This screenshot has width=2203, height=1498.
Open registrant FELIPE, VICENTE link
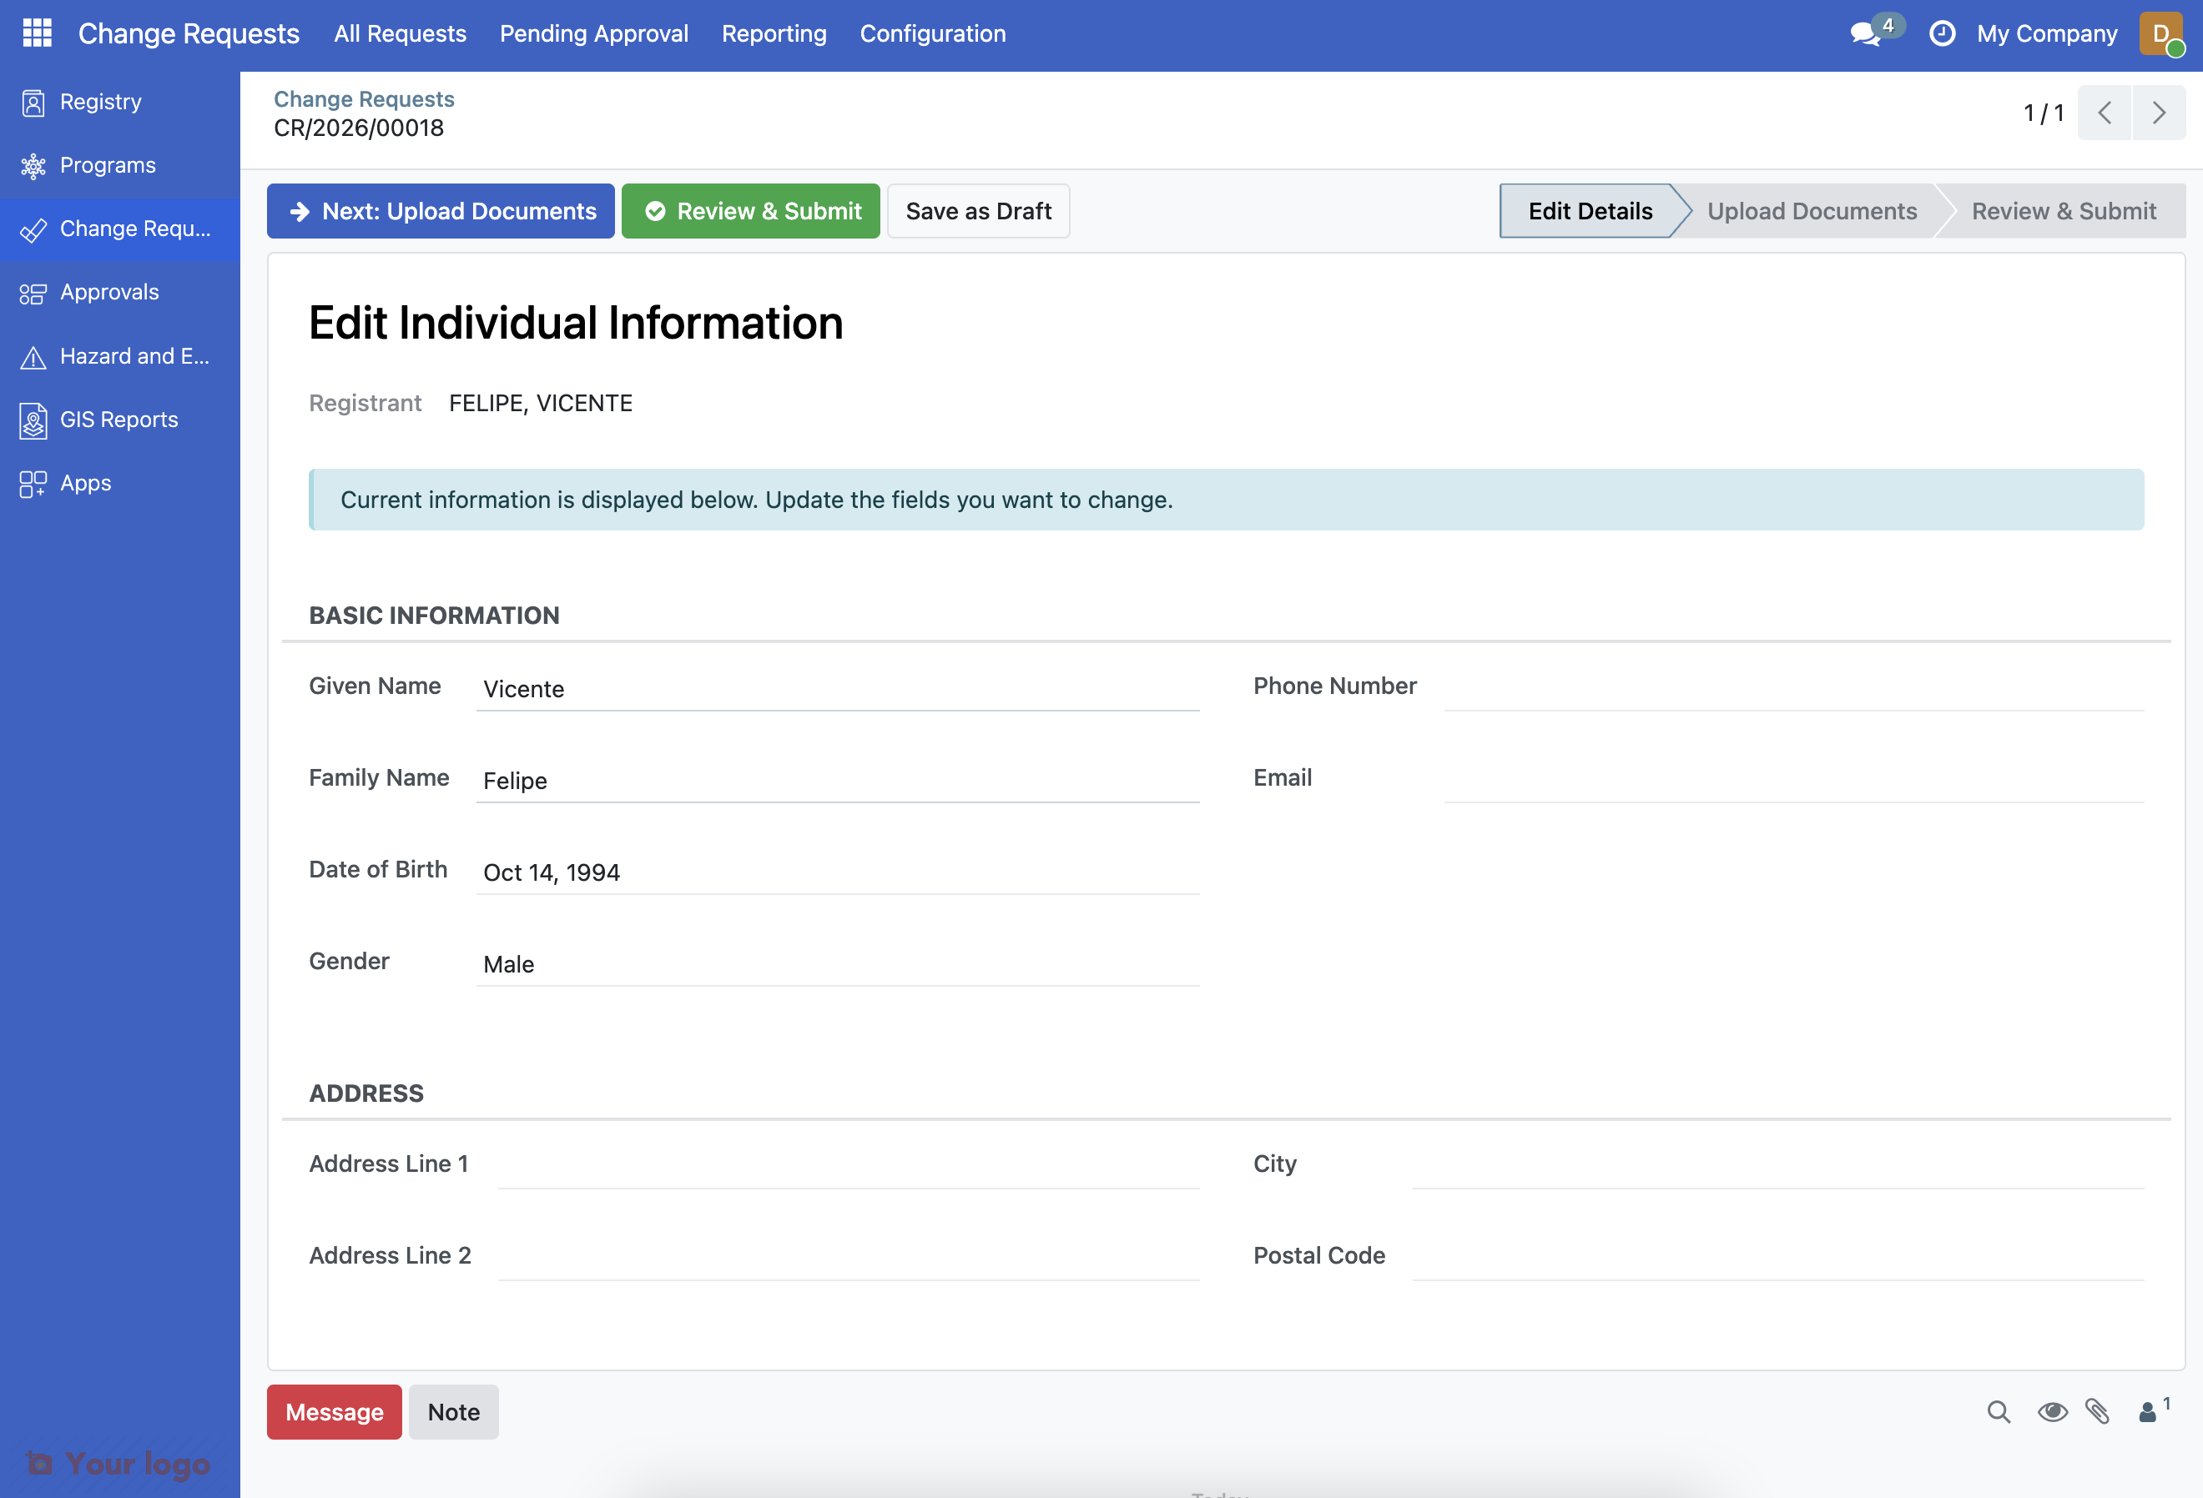(541, 404)
